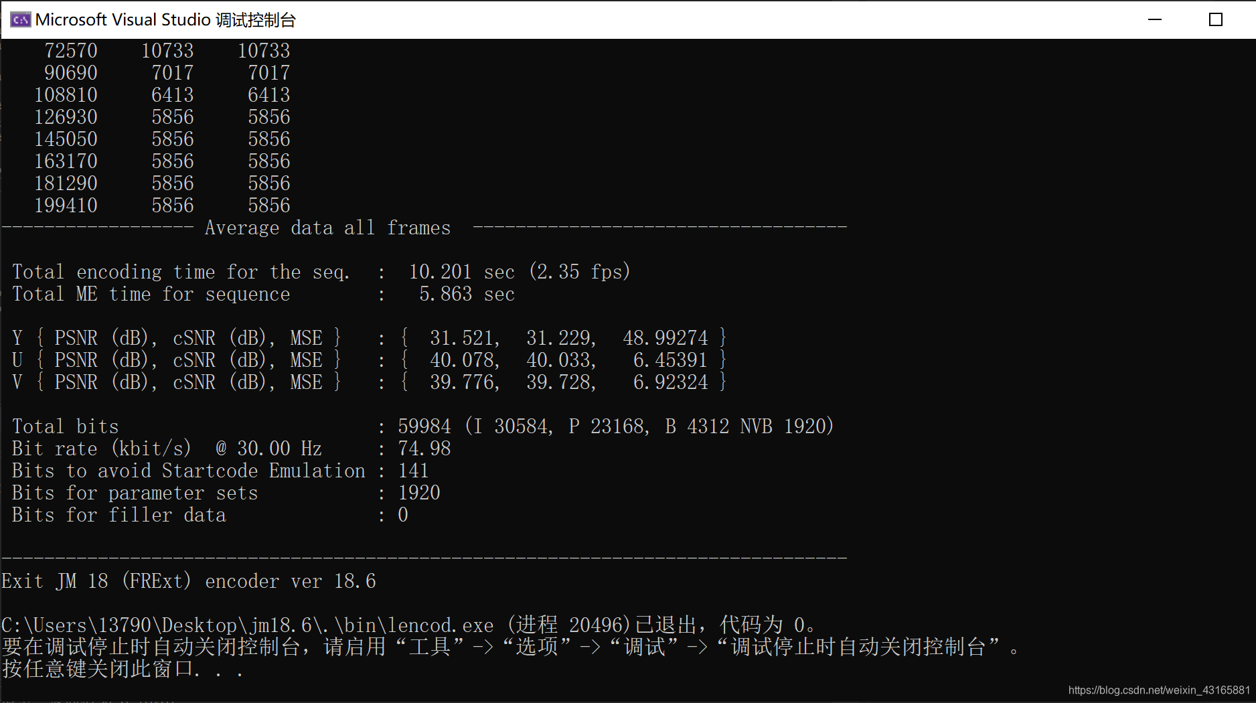Screen dimensions: 1256x703
Task: Select the lencod.exe path line
Action: [x=408, y=626]
